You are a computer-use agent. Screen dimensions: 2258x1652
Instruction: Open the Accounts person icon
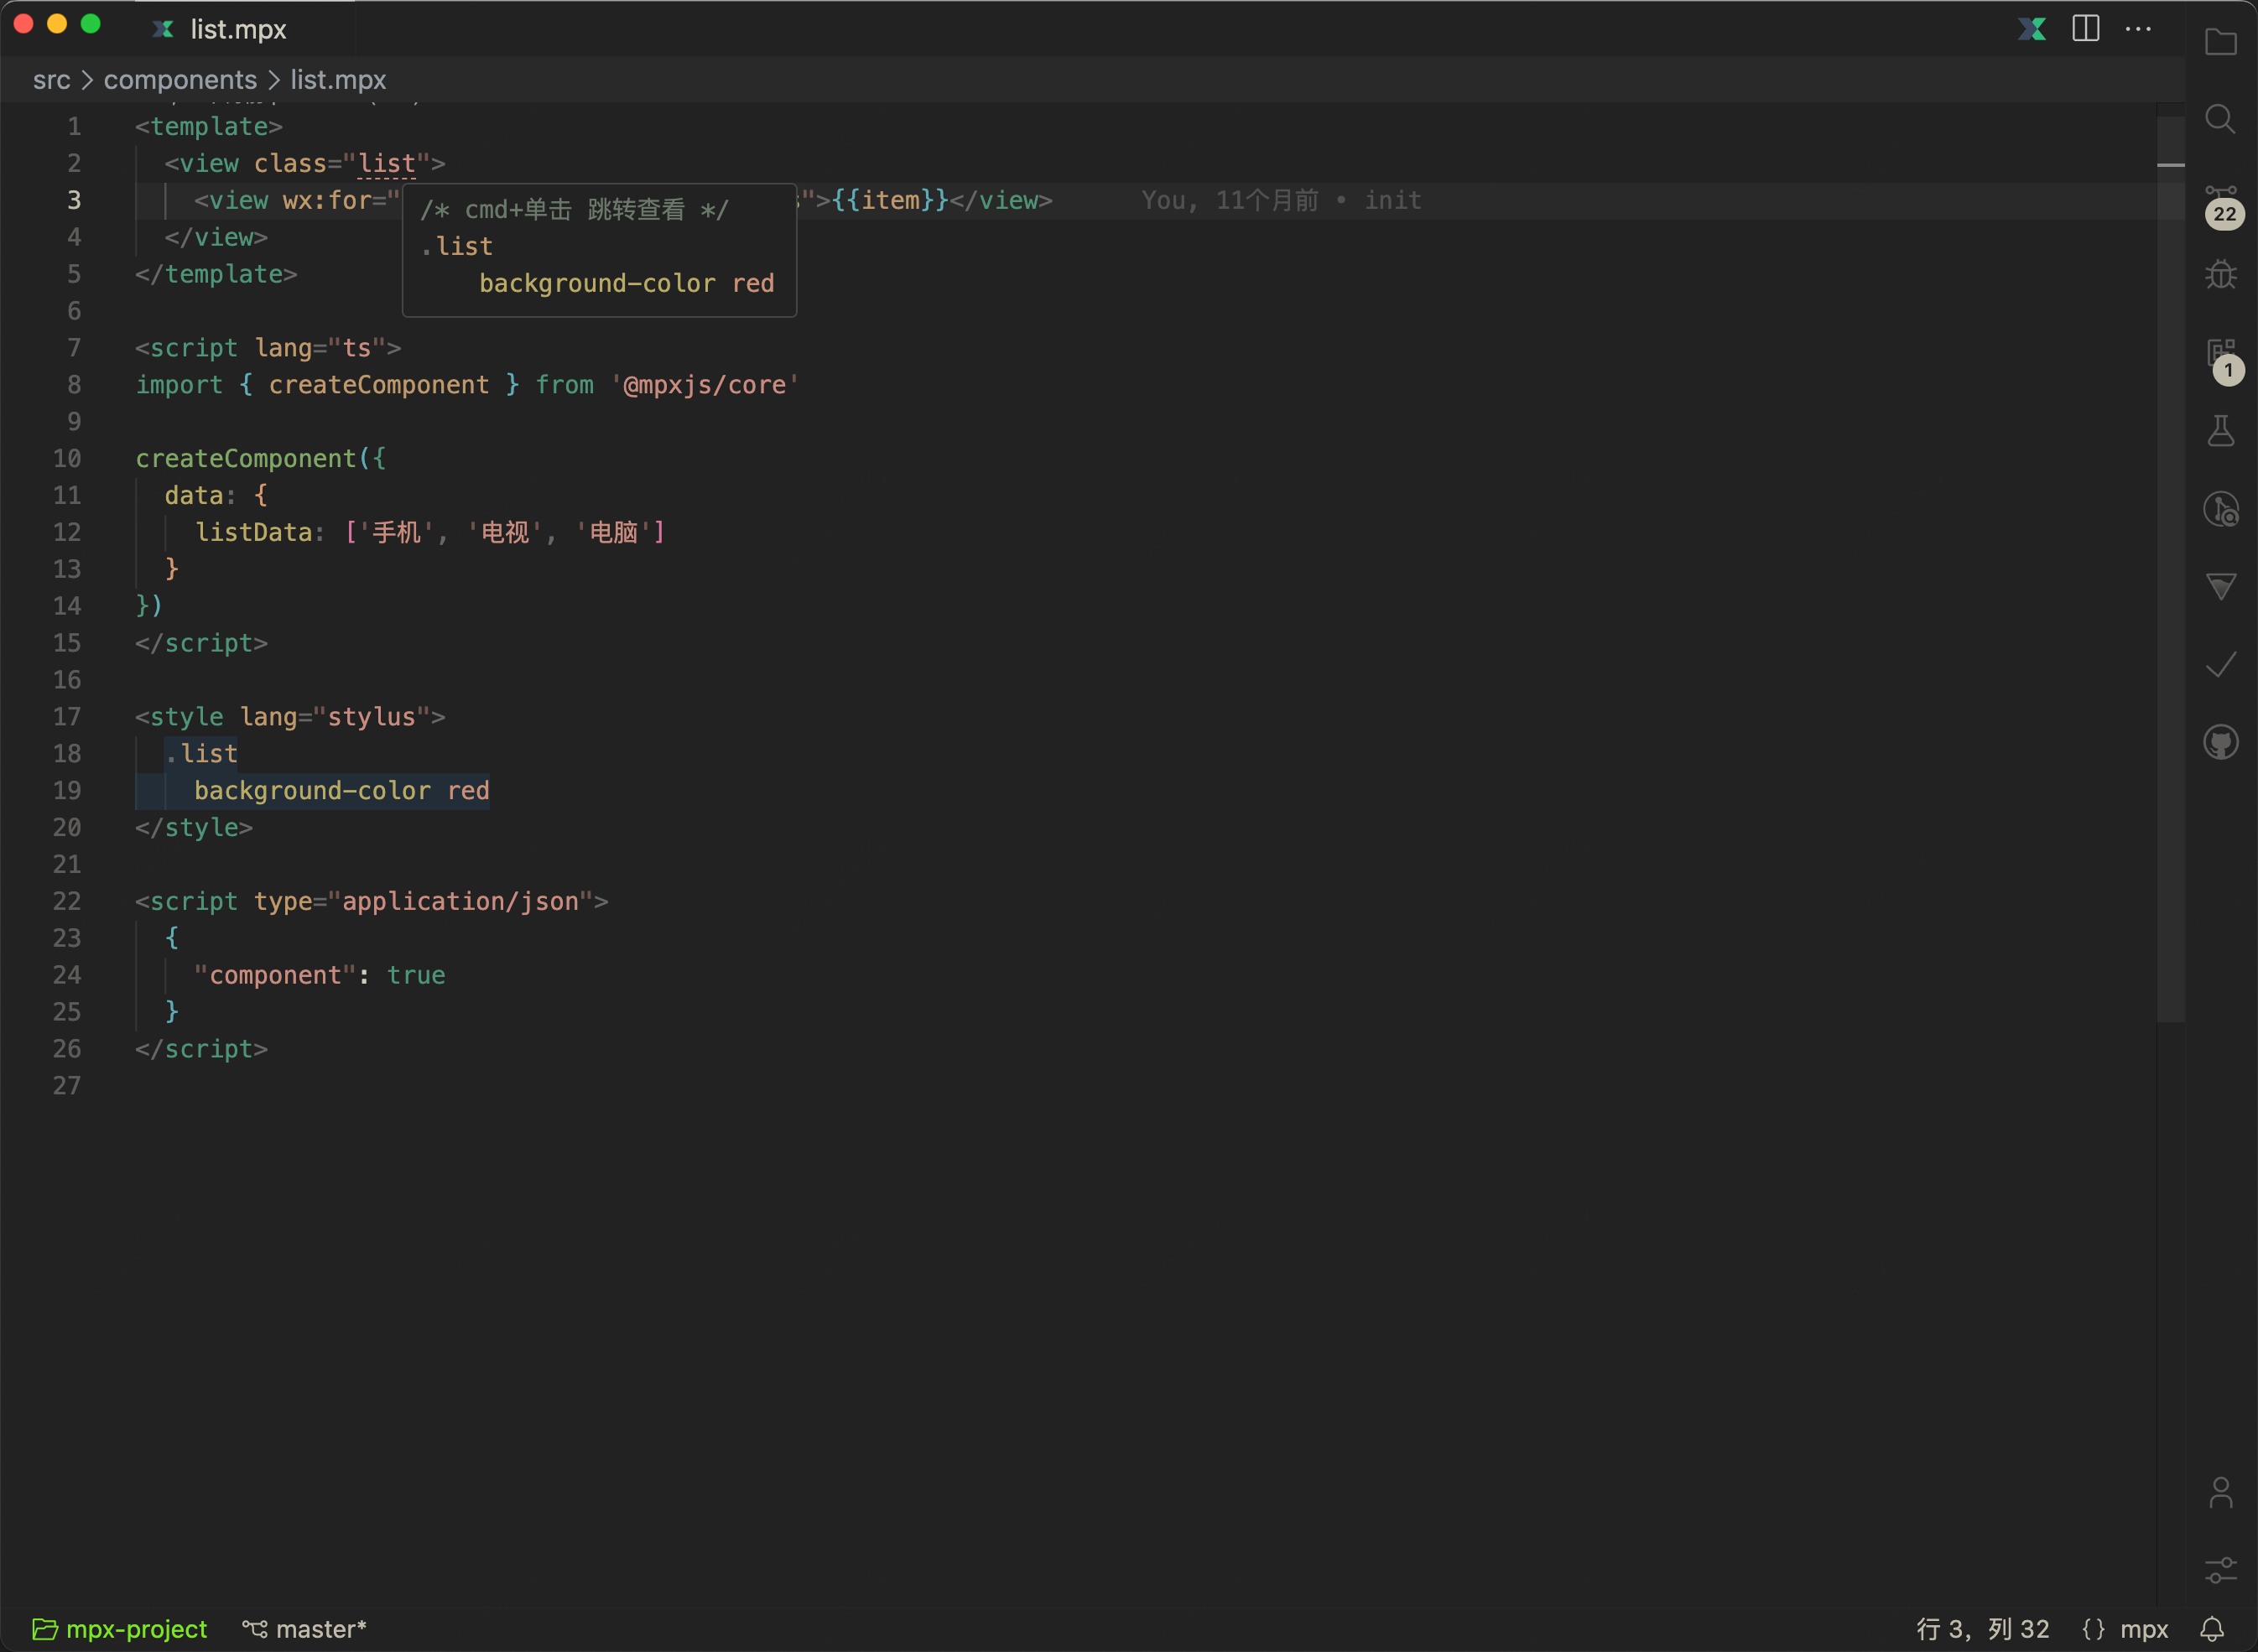pos(2220,1493)
